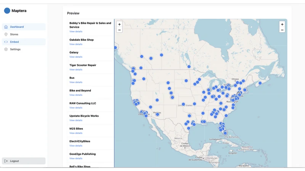Open the Dashboard menu item
Screen dimensions: 305x171
tap(24, 27)
